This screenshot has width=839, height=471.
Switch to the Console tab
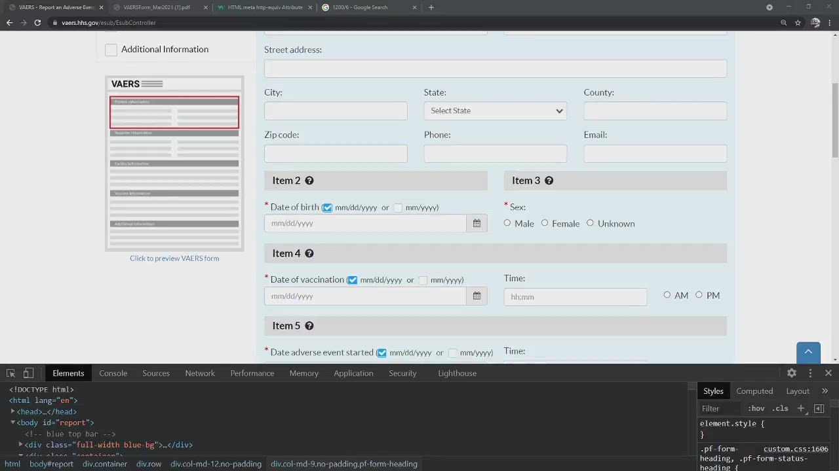(x=113, y=373)
